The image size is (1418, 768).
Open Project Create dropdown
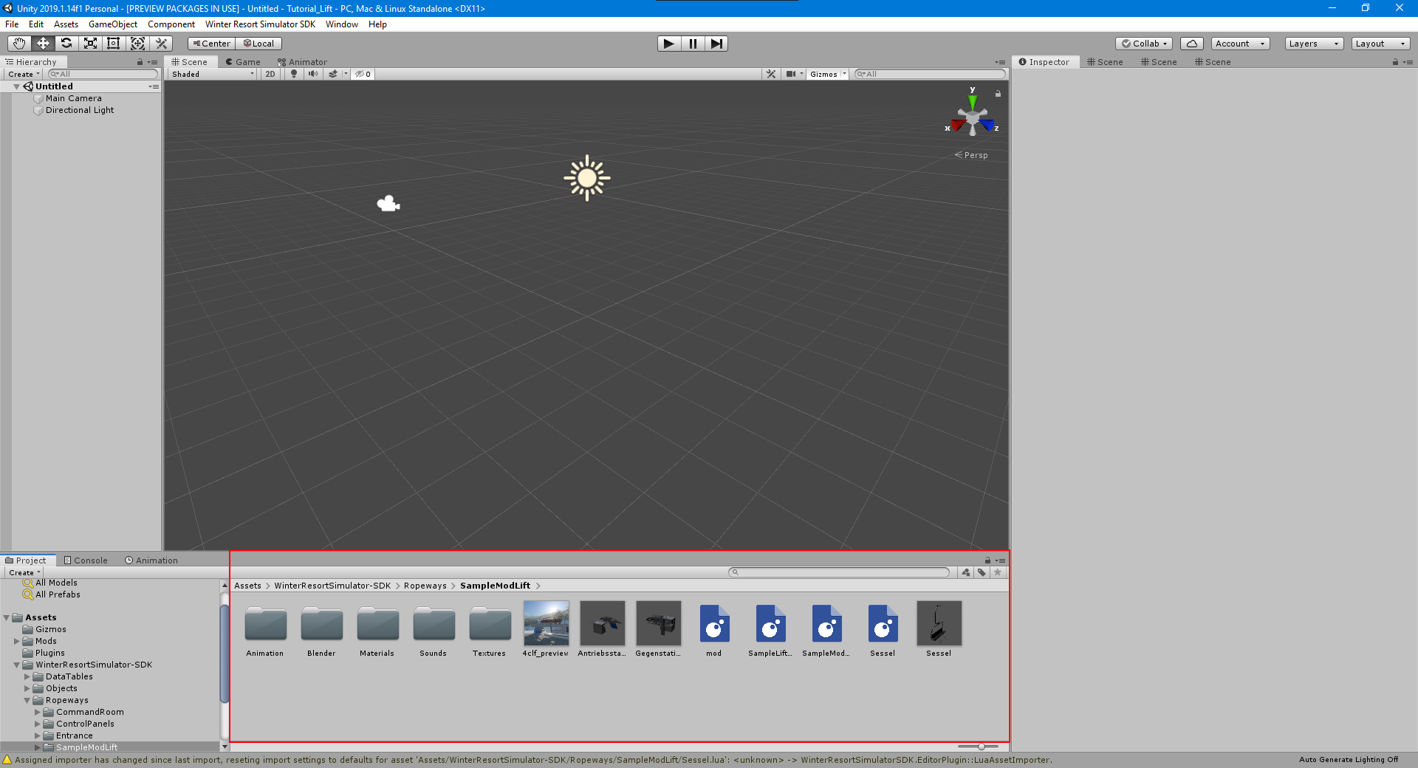[x=24, y=572]
